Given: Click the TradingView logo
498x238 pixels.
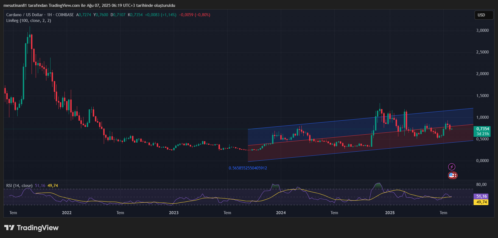Looking at the screenshot, I should point(31,228).
